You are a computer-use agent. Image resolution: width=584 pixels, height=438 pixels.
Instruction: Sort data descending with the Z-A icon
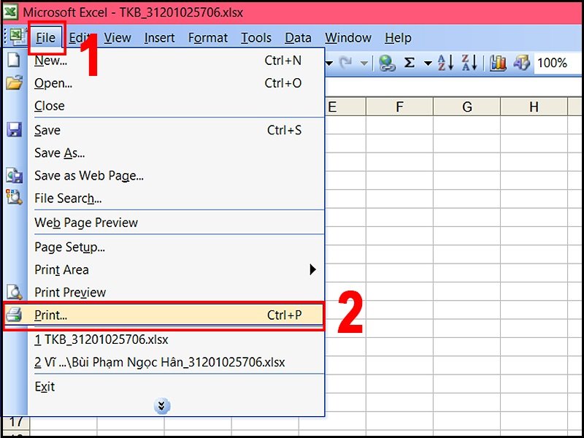[x=469, y=62]
